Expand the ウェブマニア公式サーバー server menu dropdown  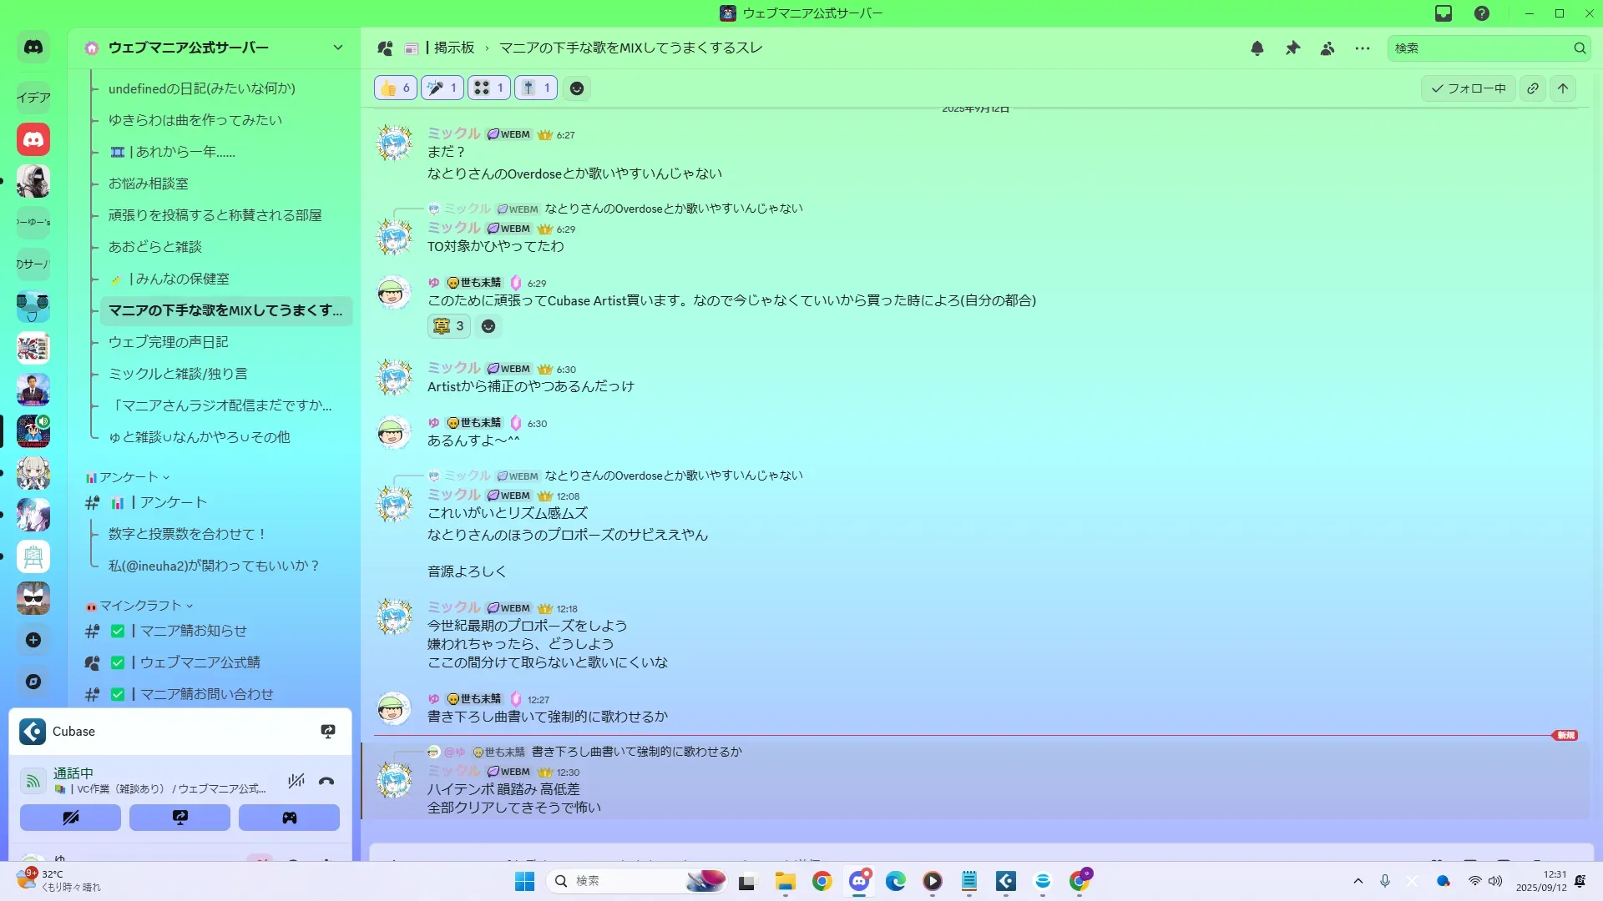point(338,48)
